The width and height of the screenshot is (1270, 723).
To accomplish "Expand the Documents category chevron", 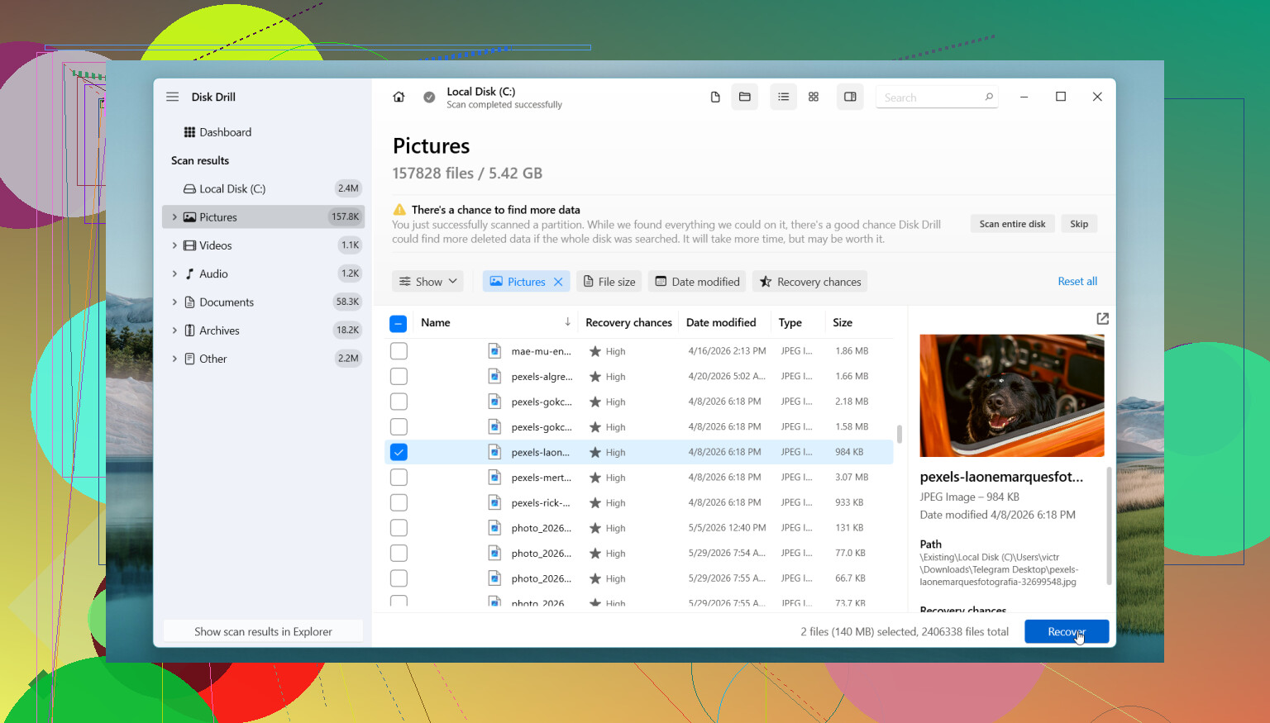I will pos(174,302).
